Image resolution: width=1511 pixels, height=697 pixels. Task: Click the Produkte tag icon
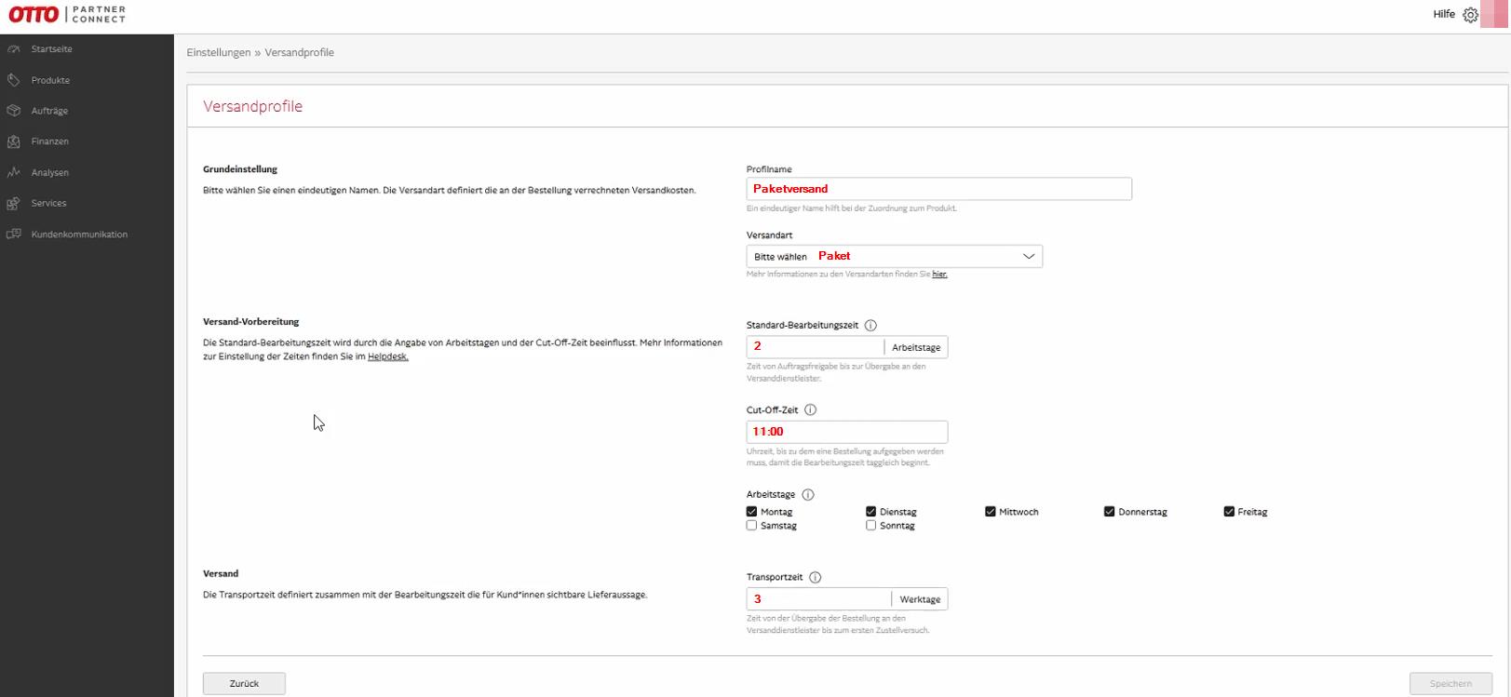click(14, 80)
